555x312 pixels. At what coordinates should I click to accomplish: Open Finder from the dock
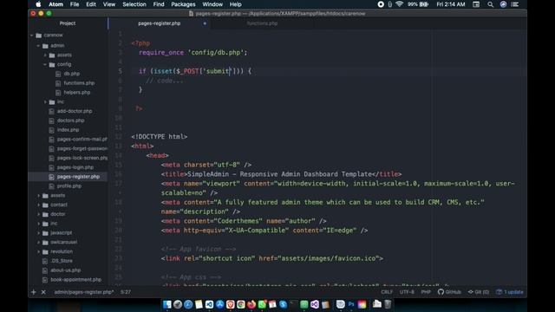(x=167, y=304)
